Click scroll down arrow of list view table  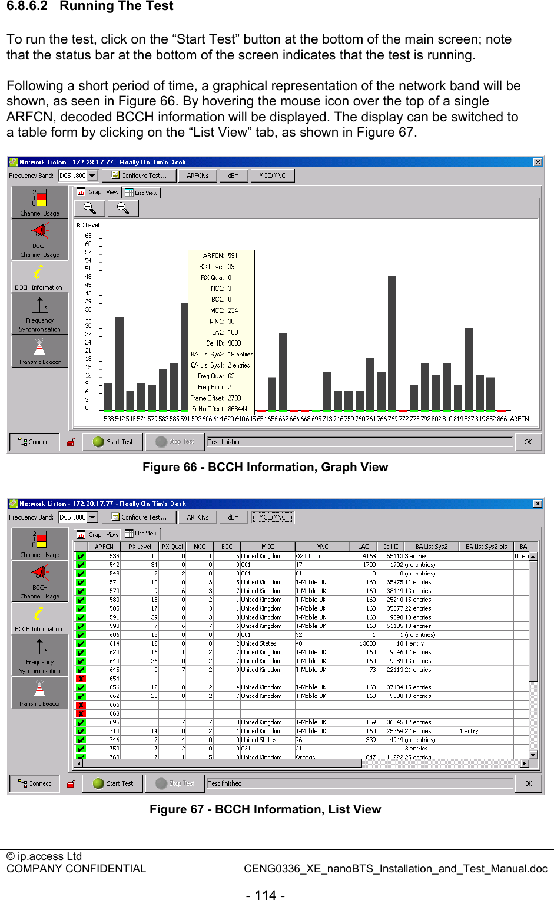[533, 755]
